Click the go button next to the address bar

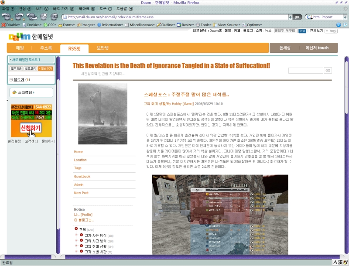click(297, 17)
